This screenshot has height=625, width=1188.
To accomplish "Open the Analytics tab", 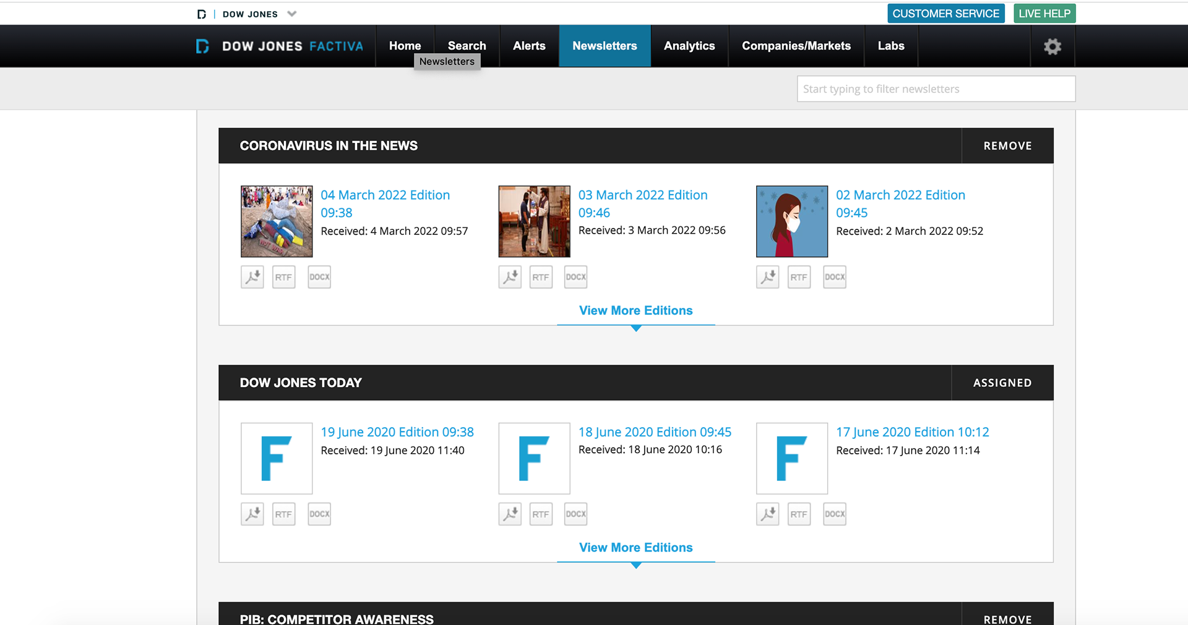I will coord(689,46).
